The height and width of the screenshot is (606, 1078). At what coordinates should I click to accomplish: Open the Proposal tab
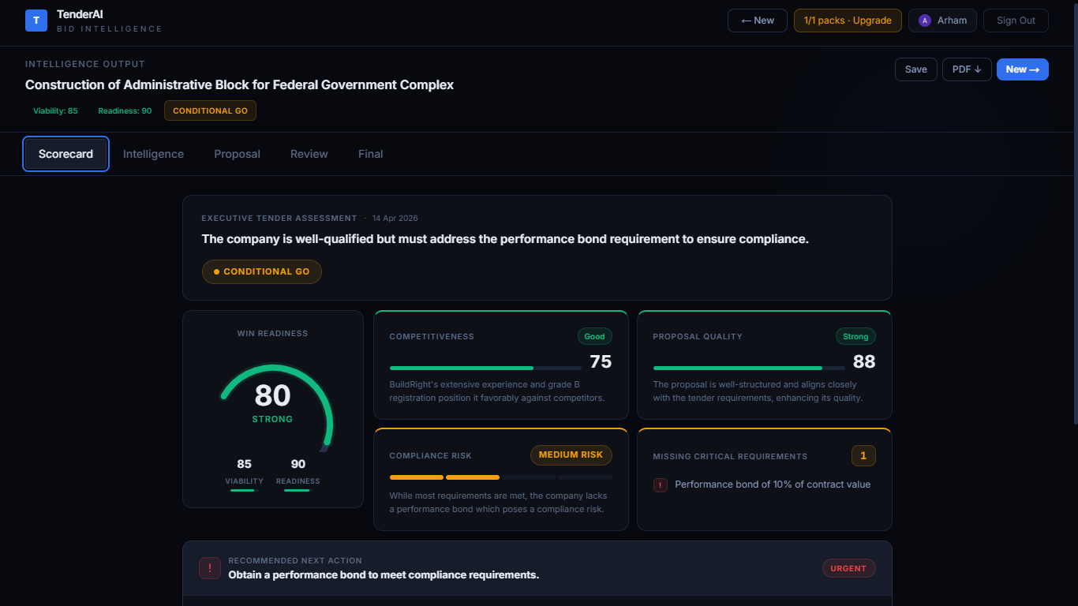[x=237, y=154]
